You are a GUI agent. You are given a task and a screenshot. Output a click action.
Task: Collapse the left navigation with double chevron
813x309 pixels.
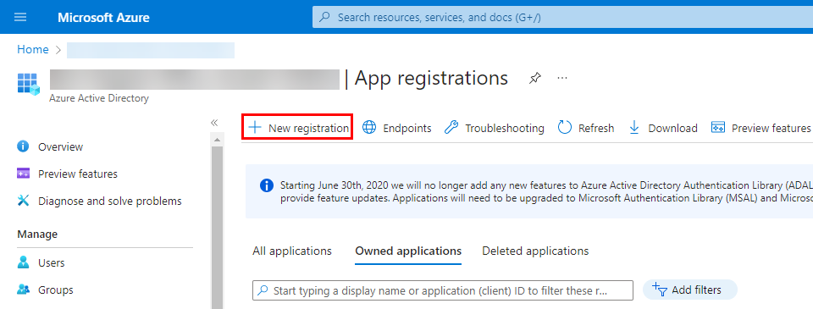click(214, 123)
